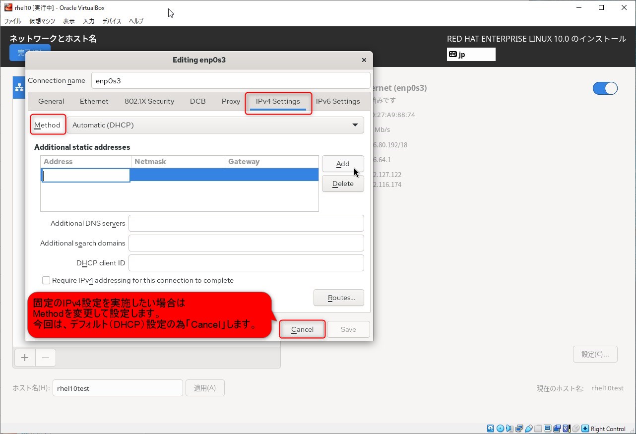Open the 仮想マシン menu

pyautogui.click(x=42, y=21)
